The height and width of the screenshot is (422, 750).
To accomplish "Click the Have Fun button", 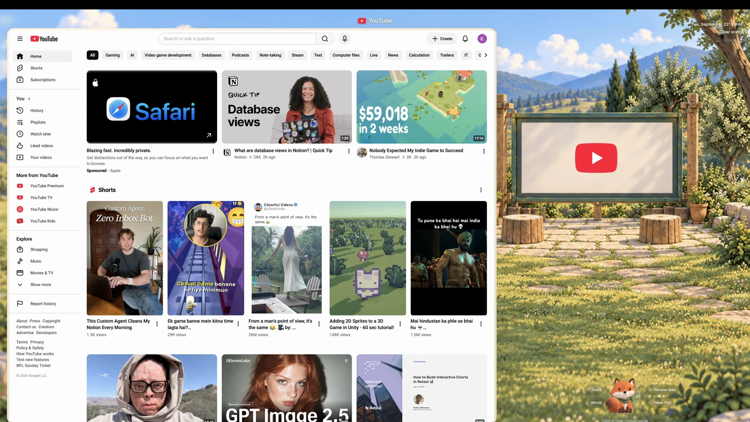I will pyautogui.click(x=660, y=402).
